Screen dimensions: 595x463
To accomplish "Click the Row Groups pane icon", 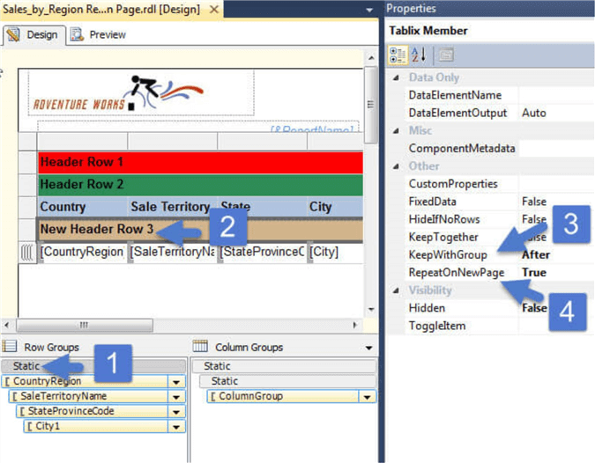I will (10, 346).
